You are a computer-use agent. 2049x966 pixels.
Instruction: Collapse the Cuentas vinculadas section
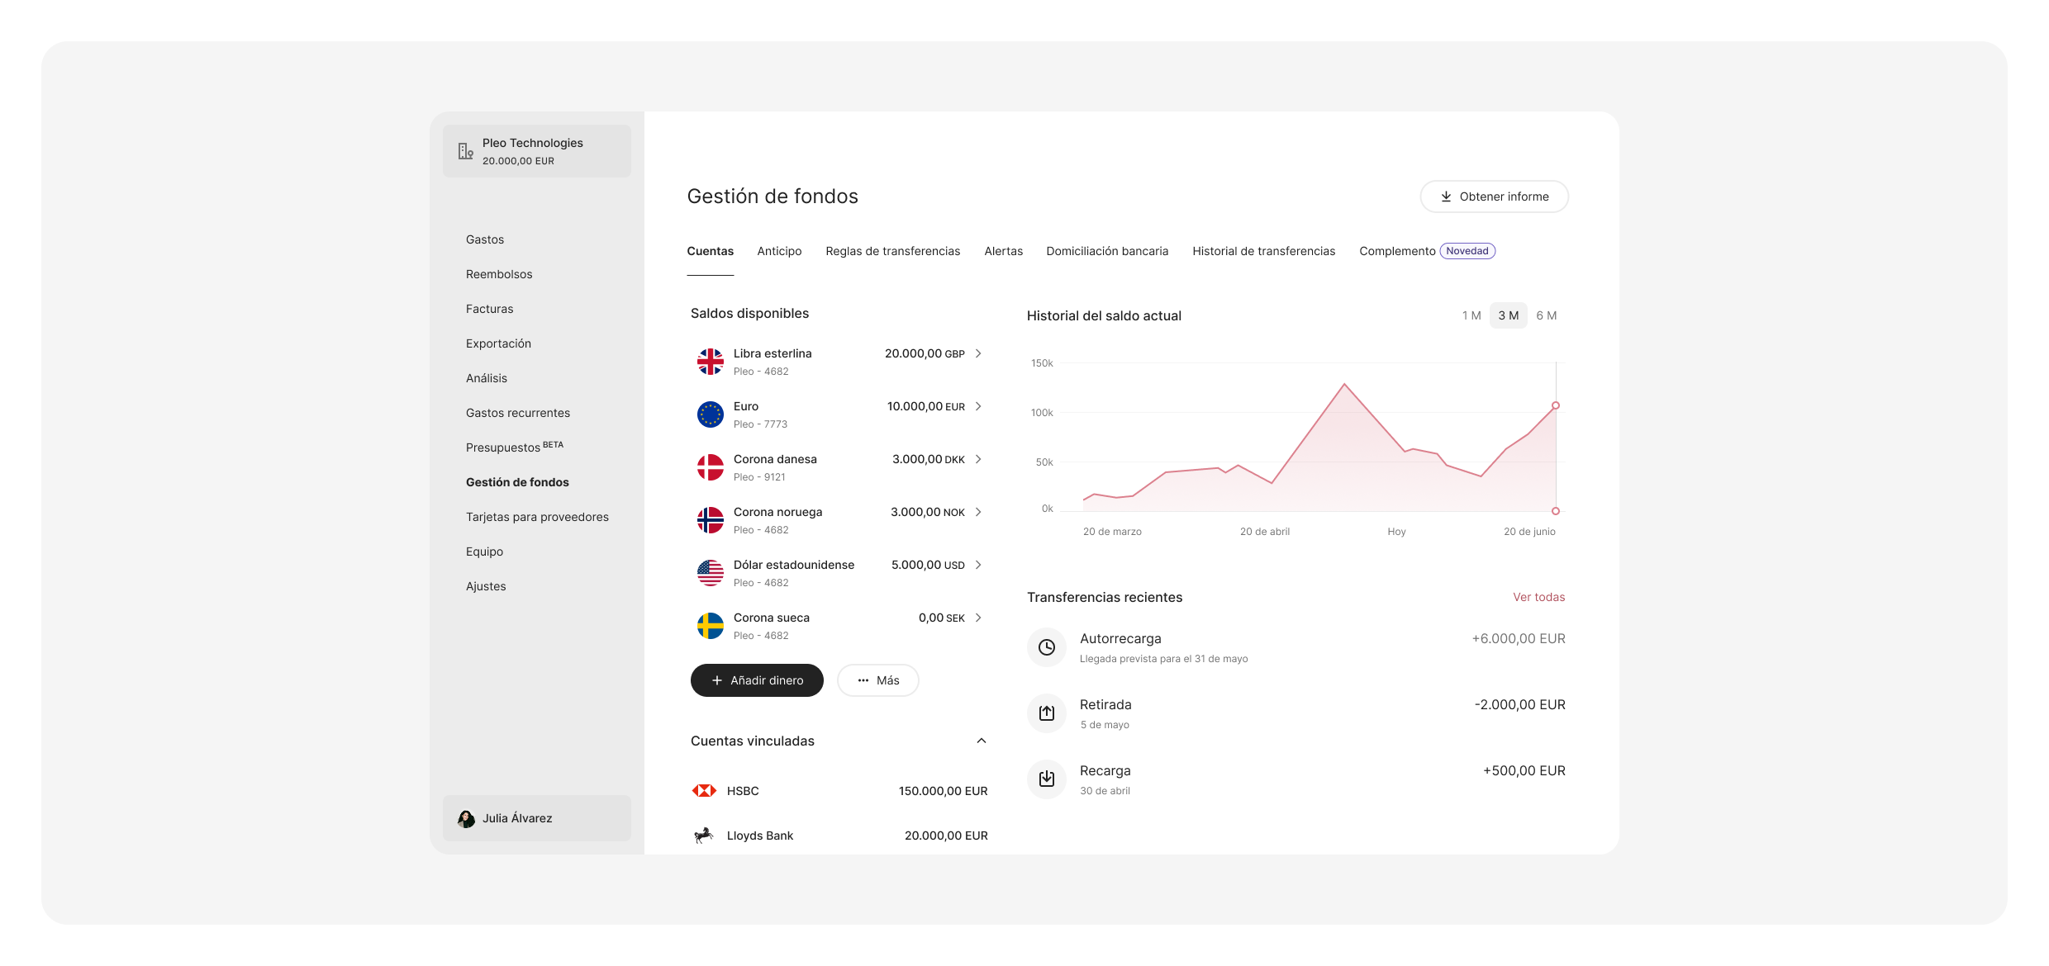pos(981,741)
